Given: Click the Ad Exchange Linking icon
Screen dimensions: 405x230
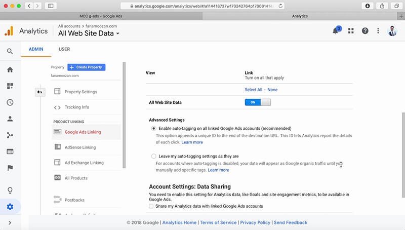Looking at the screenshot, I should [x=57, y=163].
